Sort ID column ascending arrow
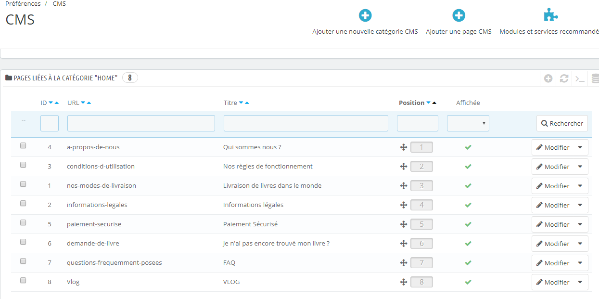599x299 pixels. (x=56, y=103)
